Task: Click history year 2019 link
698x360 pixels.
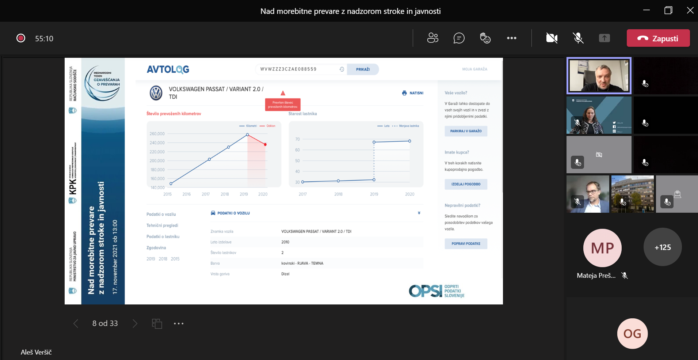Action: click(x=151, y=259)
